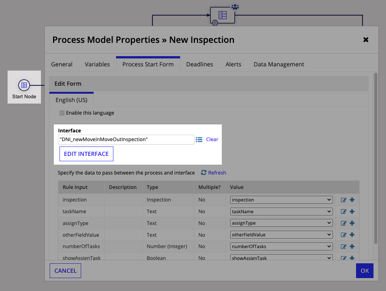This screenshot has height=291, width=386.
Task: Add new variable for inspection row
Action: (352, 200)
